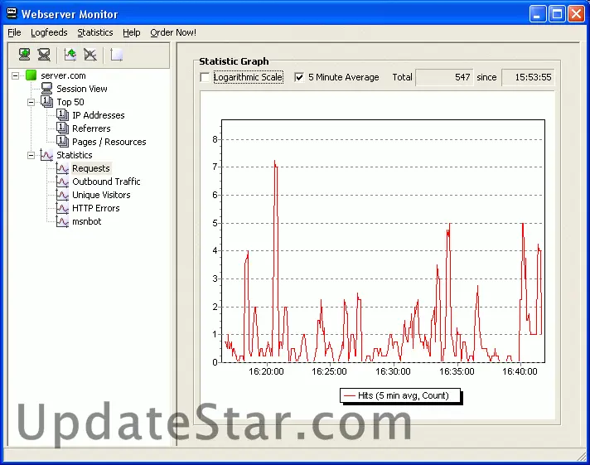Minimize the Webserver Monitor window
This screenshot has width=590, height=465.
coord(537,14)
